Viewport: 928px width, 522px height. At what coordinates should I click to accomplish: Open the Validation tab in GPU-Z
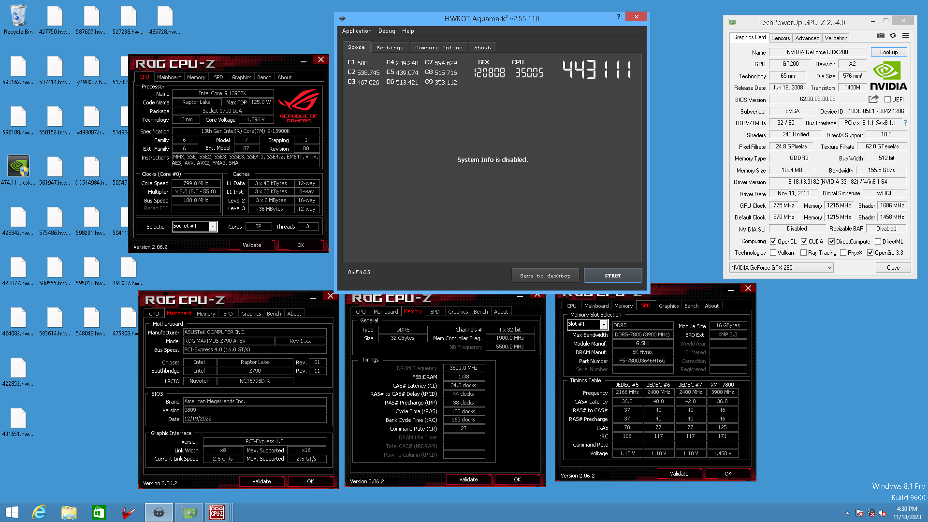836,38
